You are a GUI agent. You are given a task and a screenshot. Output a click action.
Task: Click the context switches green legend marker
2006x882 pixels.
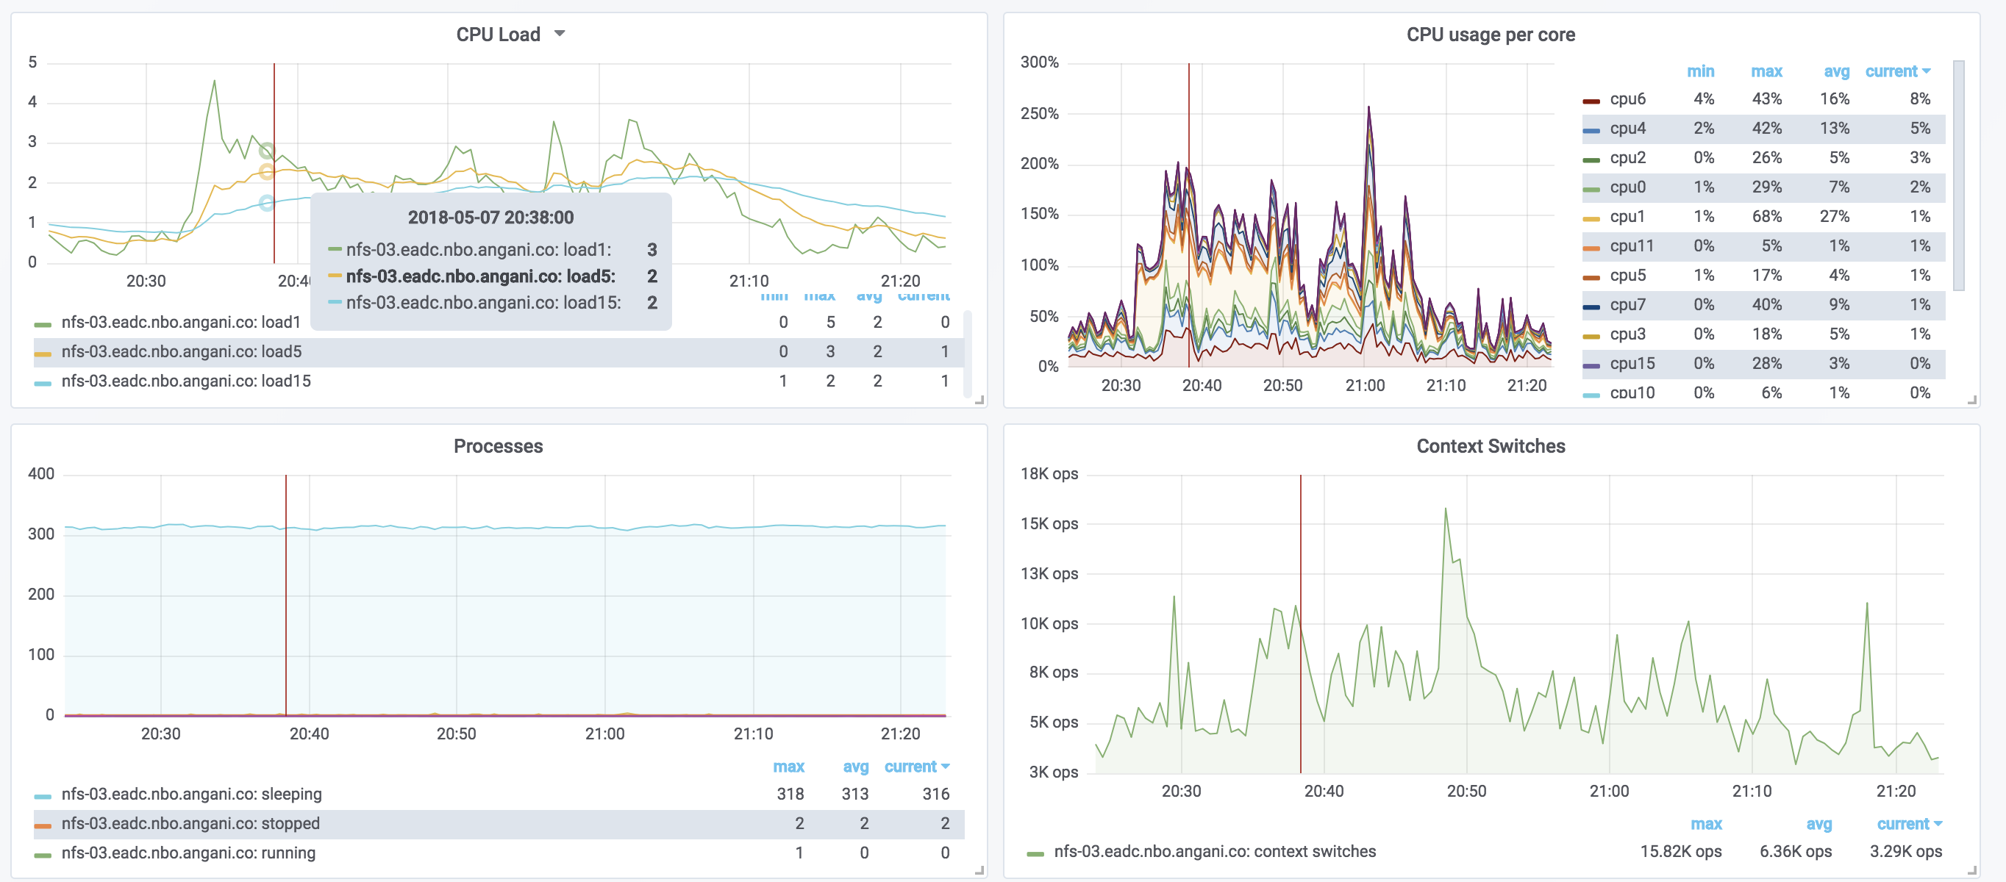[x=1035, y=853]
